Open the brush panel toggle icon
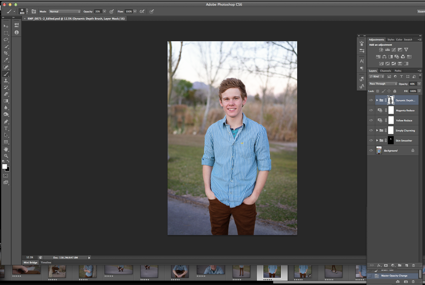Viewport: 425px width, 285px height. point(34,11)
